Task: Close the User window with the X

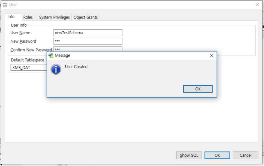Action: coord(257,5)
